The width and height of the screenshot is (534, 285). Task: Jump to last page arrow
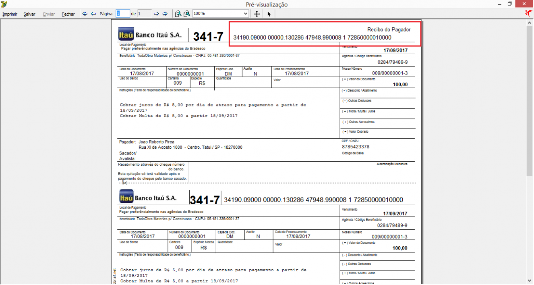pos(165,14)
